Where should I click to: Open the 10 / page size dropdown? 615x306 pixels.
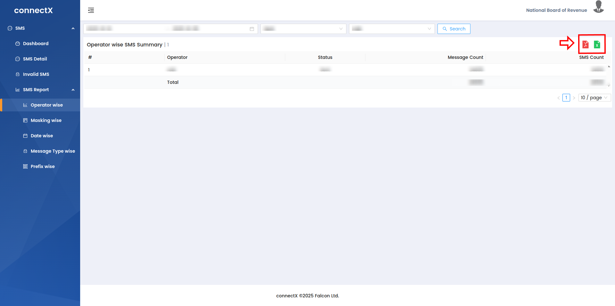coord(594,98)
